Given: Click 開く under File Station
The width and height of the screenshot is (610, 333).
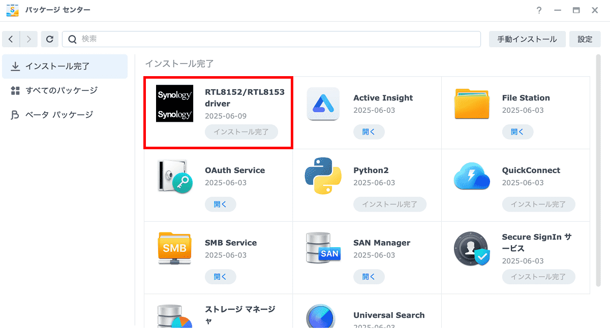Looking at the screenshot, I should (517, 132).
